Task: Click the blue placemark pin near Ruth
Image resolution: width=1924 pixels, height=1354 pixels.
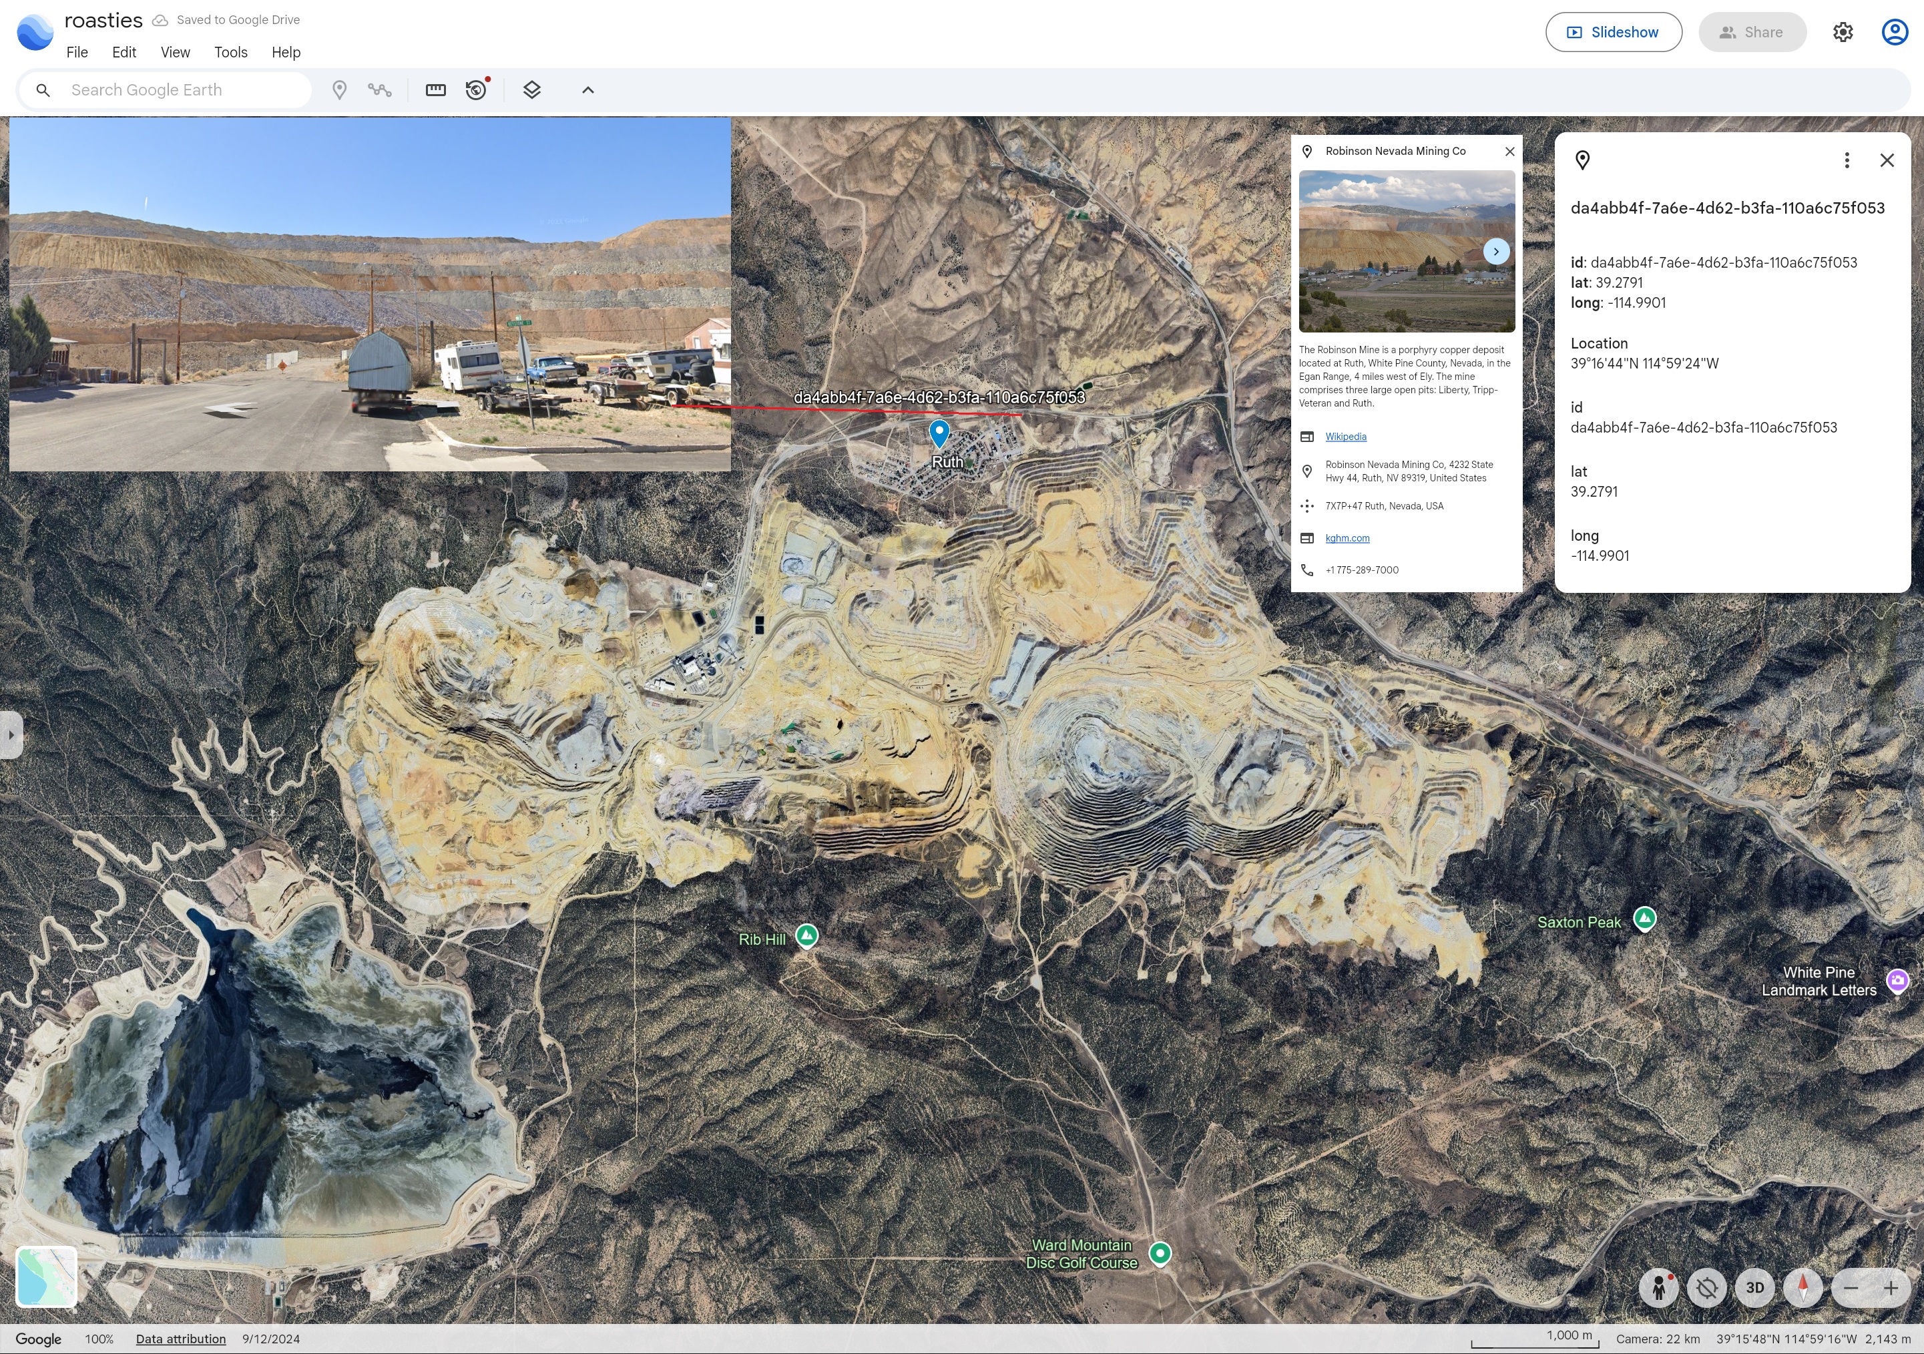Action: click(x=939, y=433)
